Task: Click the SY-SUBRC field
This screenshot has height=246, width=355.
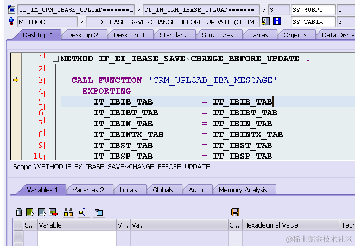Action: [x=313, y=10]
